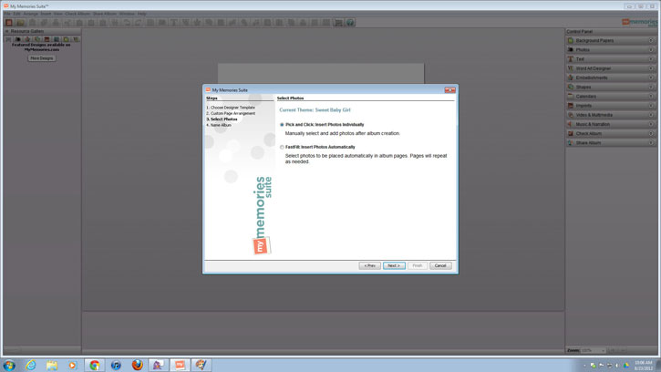
Task: Click the Next button in wizard
Action: click(x=394, y=265)
